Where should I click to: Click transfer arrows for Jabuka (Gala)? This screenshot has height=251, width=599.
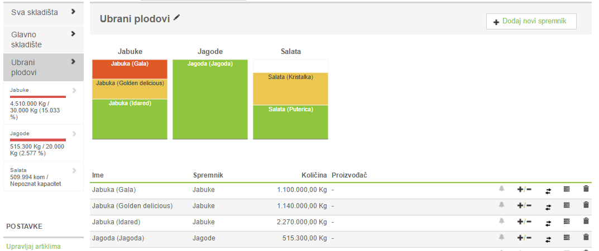coord(548,190)
